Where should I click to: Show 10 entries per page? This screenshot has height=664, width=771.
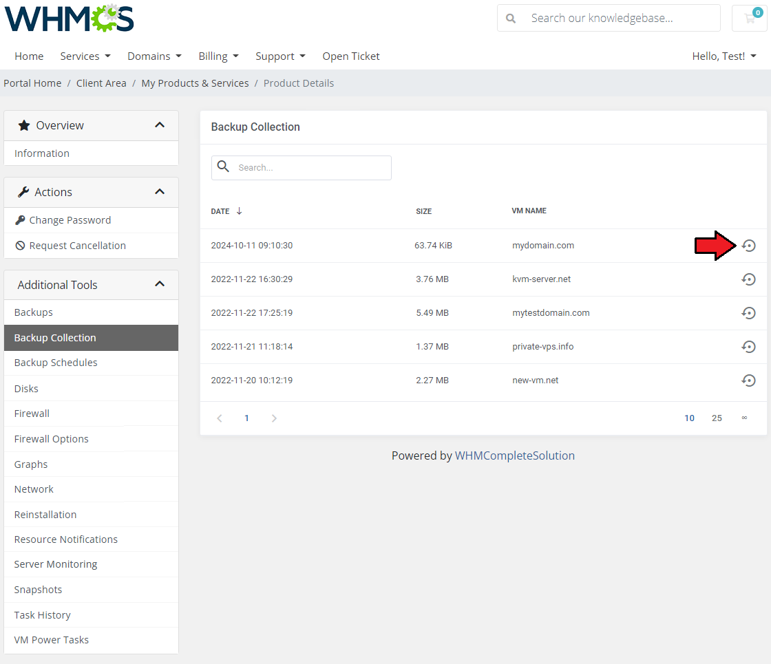pyautogui.click(x=689, y=418)
